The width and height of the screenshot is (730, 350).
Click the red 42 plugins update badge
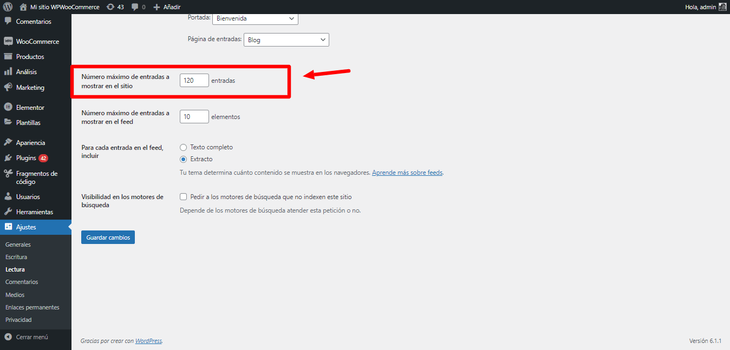(43, 158)
